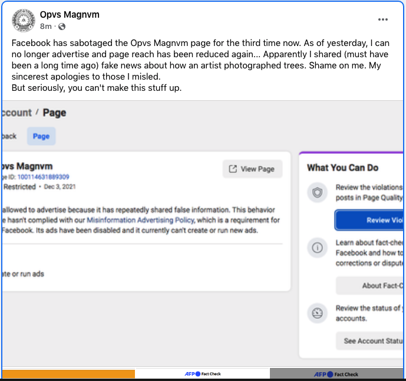Click the What You Can Do heading
This screenshot has width=406, height=381.
point(343,167)
